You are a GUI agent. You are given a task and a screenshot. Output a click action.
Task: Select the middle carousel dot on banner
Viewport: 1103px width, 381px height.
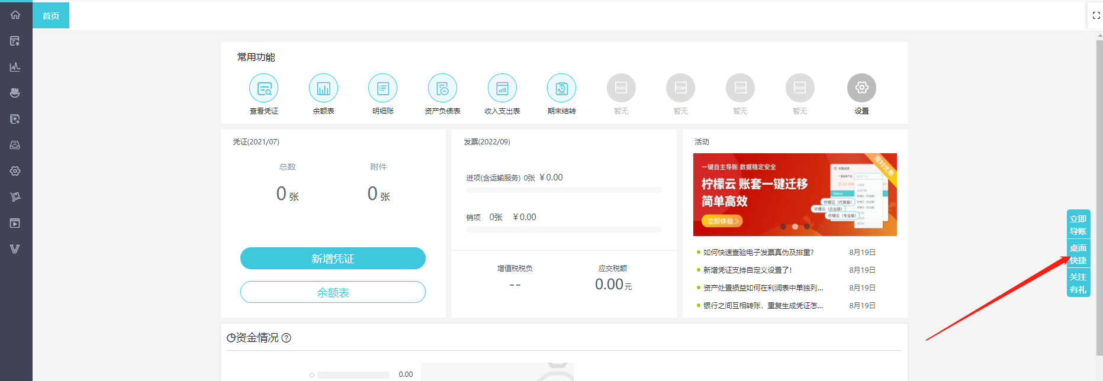795,227
